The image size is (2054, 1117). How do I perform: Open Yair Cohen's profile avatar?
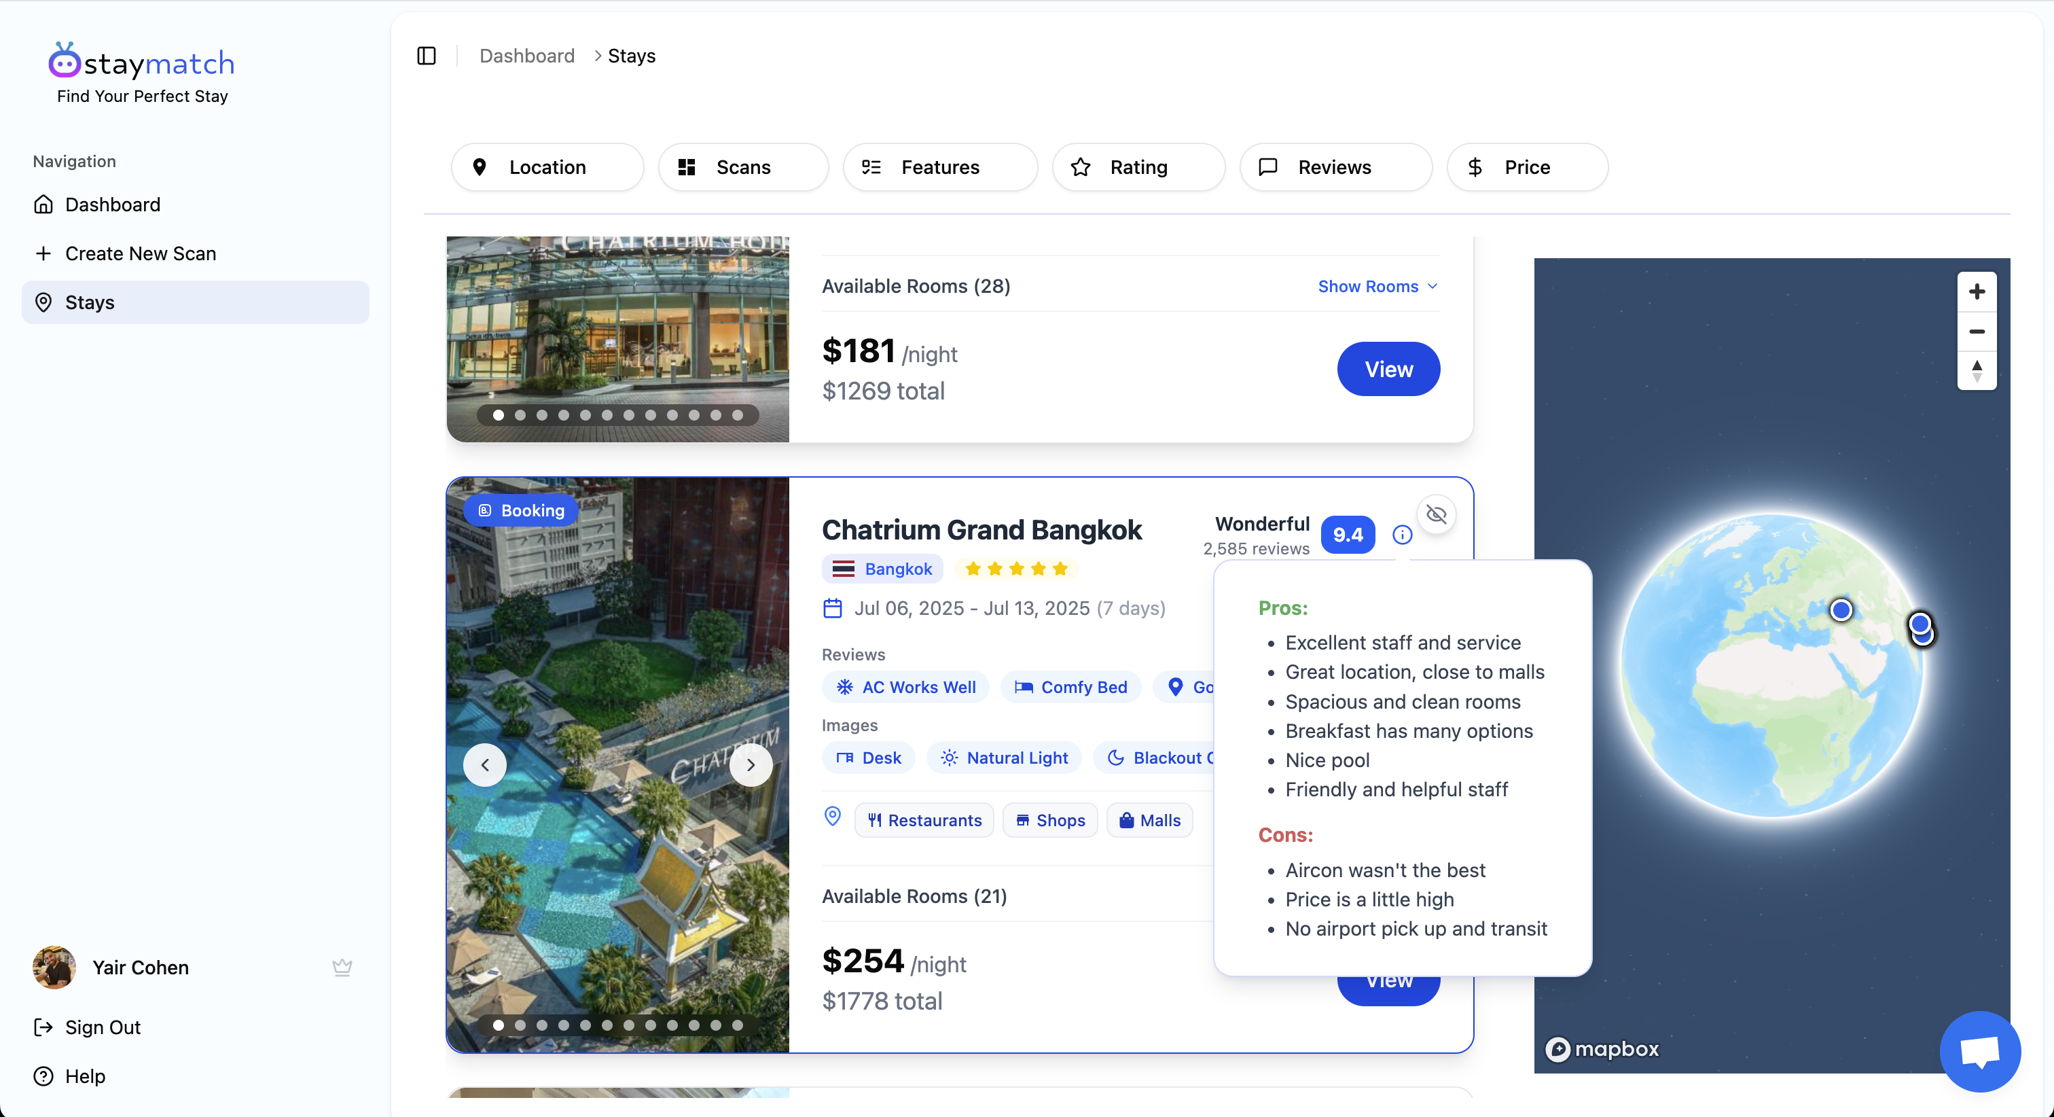coord(54,967)
